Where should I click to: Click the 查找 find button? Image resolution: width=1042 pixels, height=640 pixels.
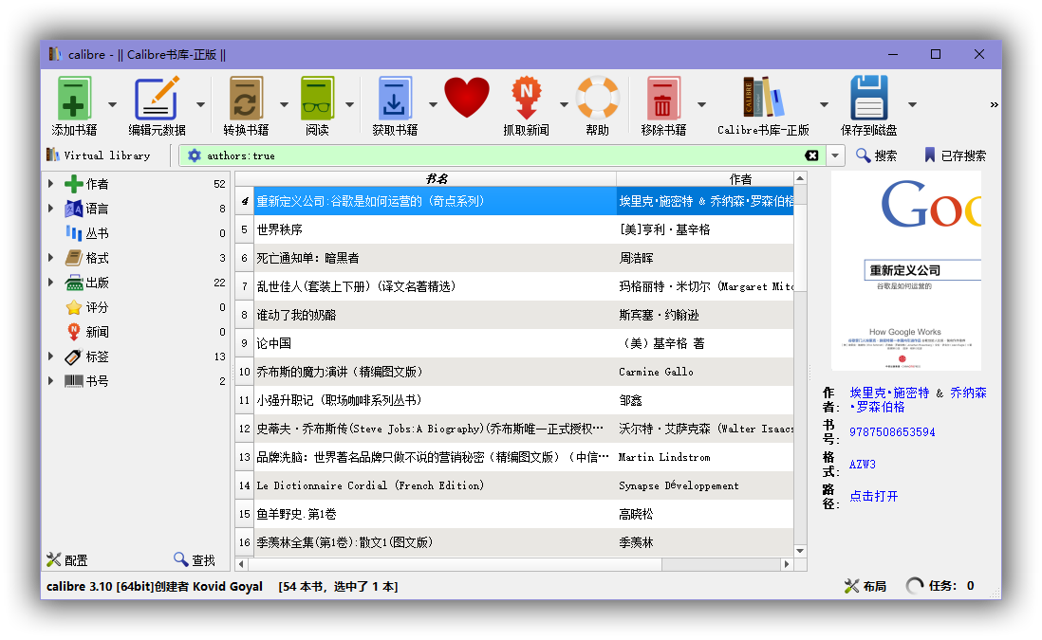point(195,559)
